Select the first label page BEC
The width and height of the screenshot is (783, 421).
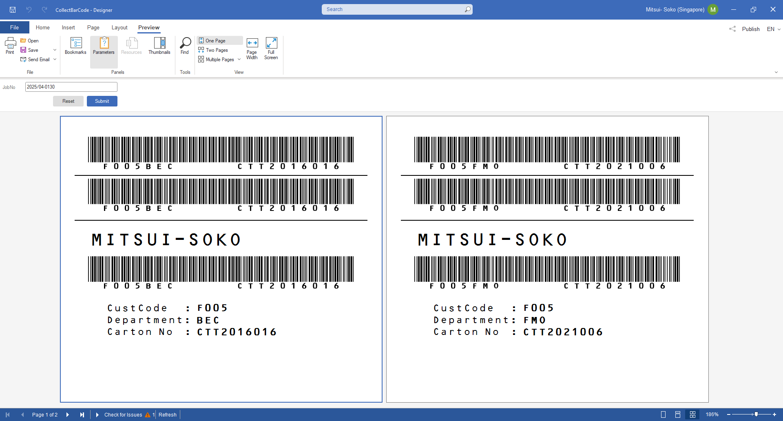(221, 259)
